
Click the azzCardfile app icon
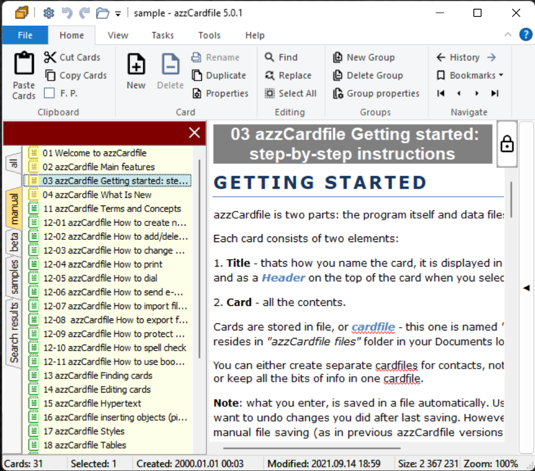[x=21, y=13]
